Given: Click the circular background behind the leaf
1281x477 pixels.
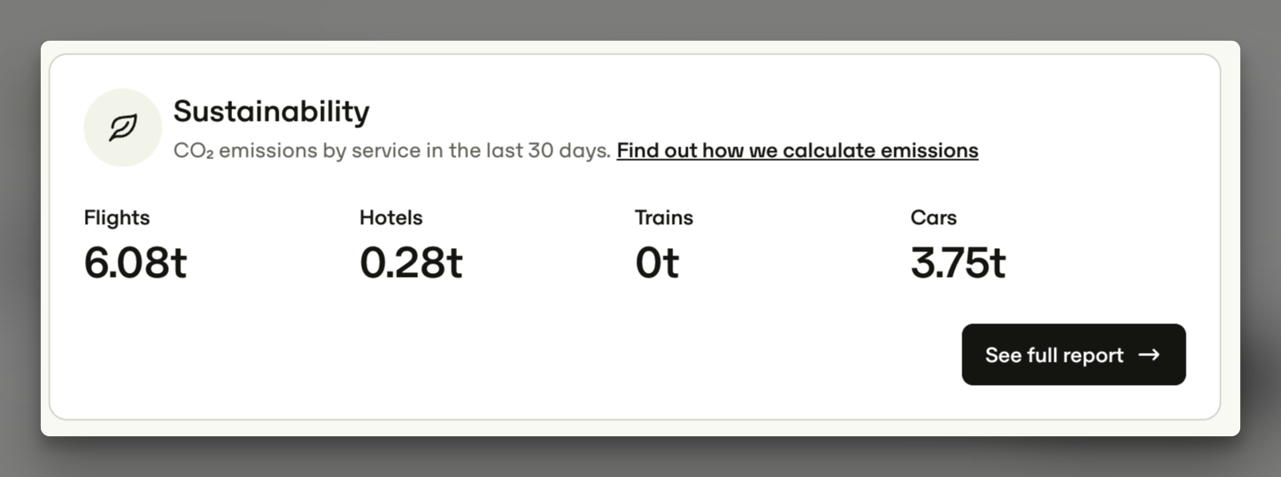Looking at the screenshot, I should click(122, 127).
